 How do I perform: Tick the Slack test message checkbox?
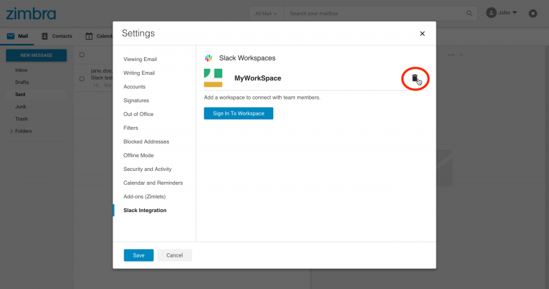point(82,79)
